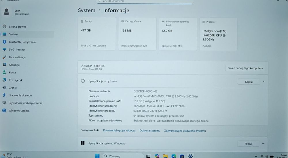This screenshot has width=288, height=158.
Task: Click the product ID 00330-50033-78710-AAOEM
Action: pyautogui.click(x=150, y=111)
